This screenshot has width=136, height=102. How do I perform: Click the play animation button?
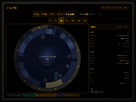tap(37, 14)
